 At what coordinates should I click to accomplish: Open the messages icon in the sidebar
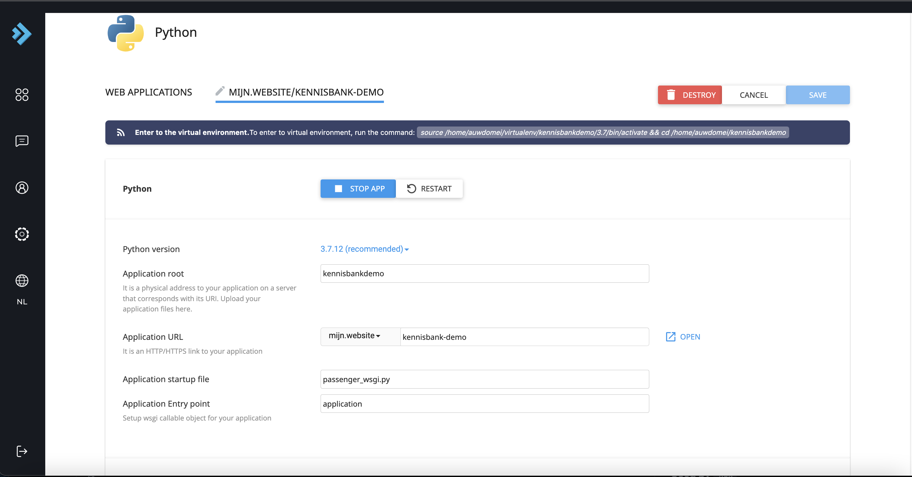[x=22, y=141]
